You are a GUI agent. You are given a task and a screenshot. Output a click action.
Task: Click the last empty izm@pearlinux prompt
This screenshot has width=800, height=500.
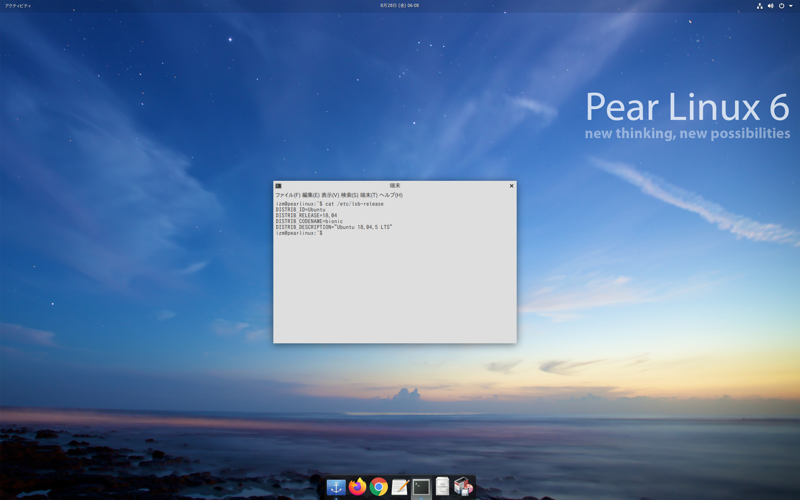coord(299,233)
